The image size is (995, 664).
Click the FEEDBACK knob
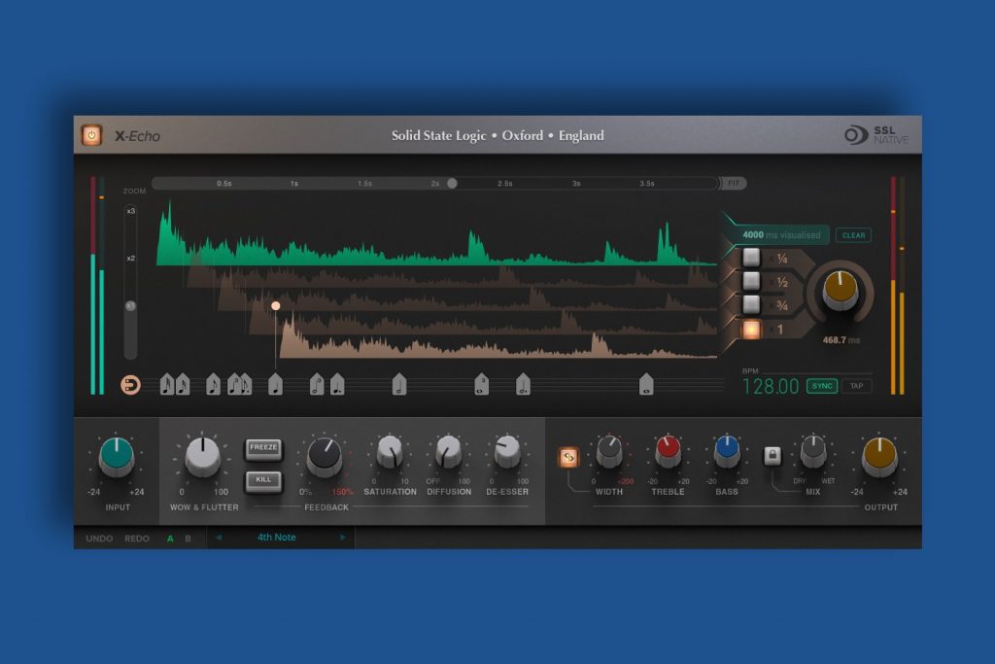tap(325, 457)
